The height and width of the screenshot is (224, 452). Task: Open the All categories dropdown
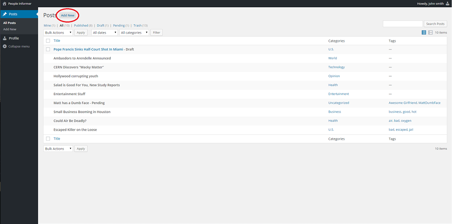(x=134, y=32)
